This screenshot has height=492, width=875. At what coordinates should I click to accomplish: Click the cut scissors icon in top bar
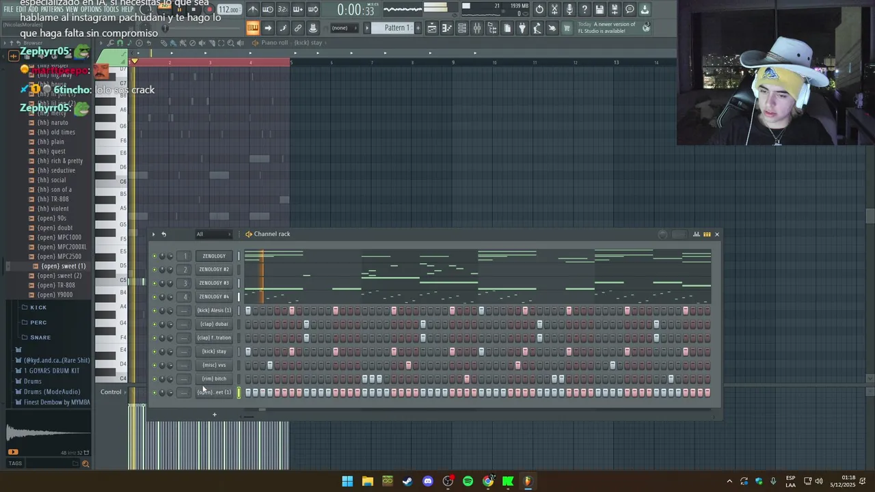[554, 10]
